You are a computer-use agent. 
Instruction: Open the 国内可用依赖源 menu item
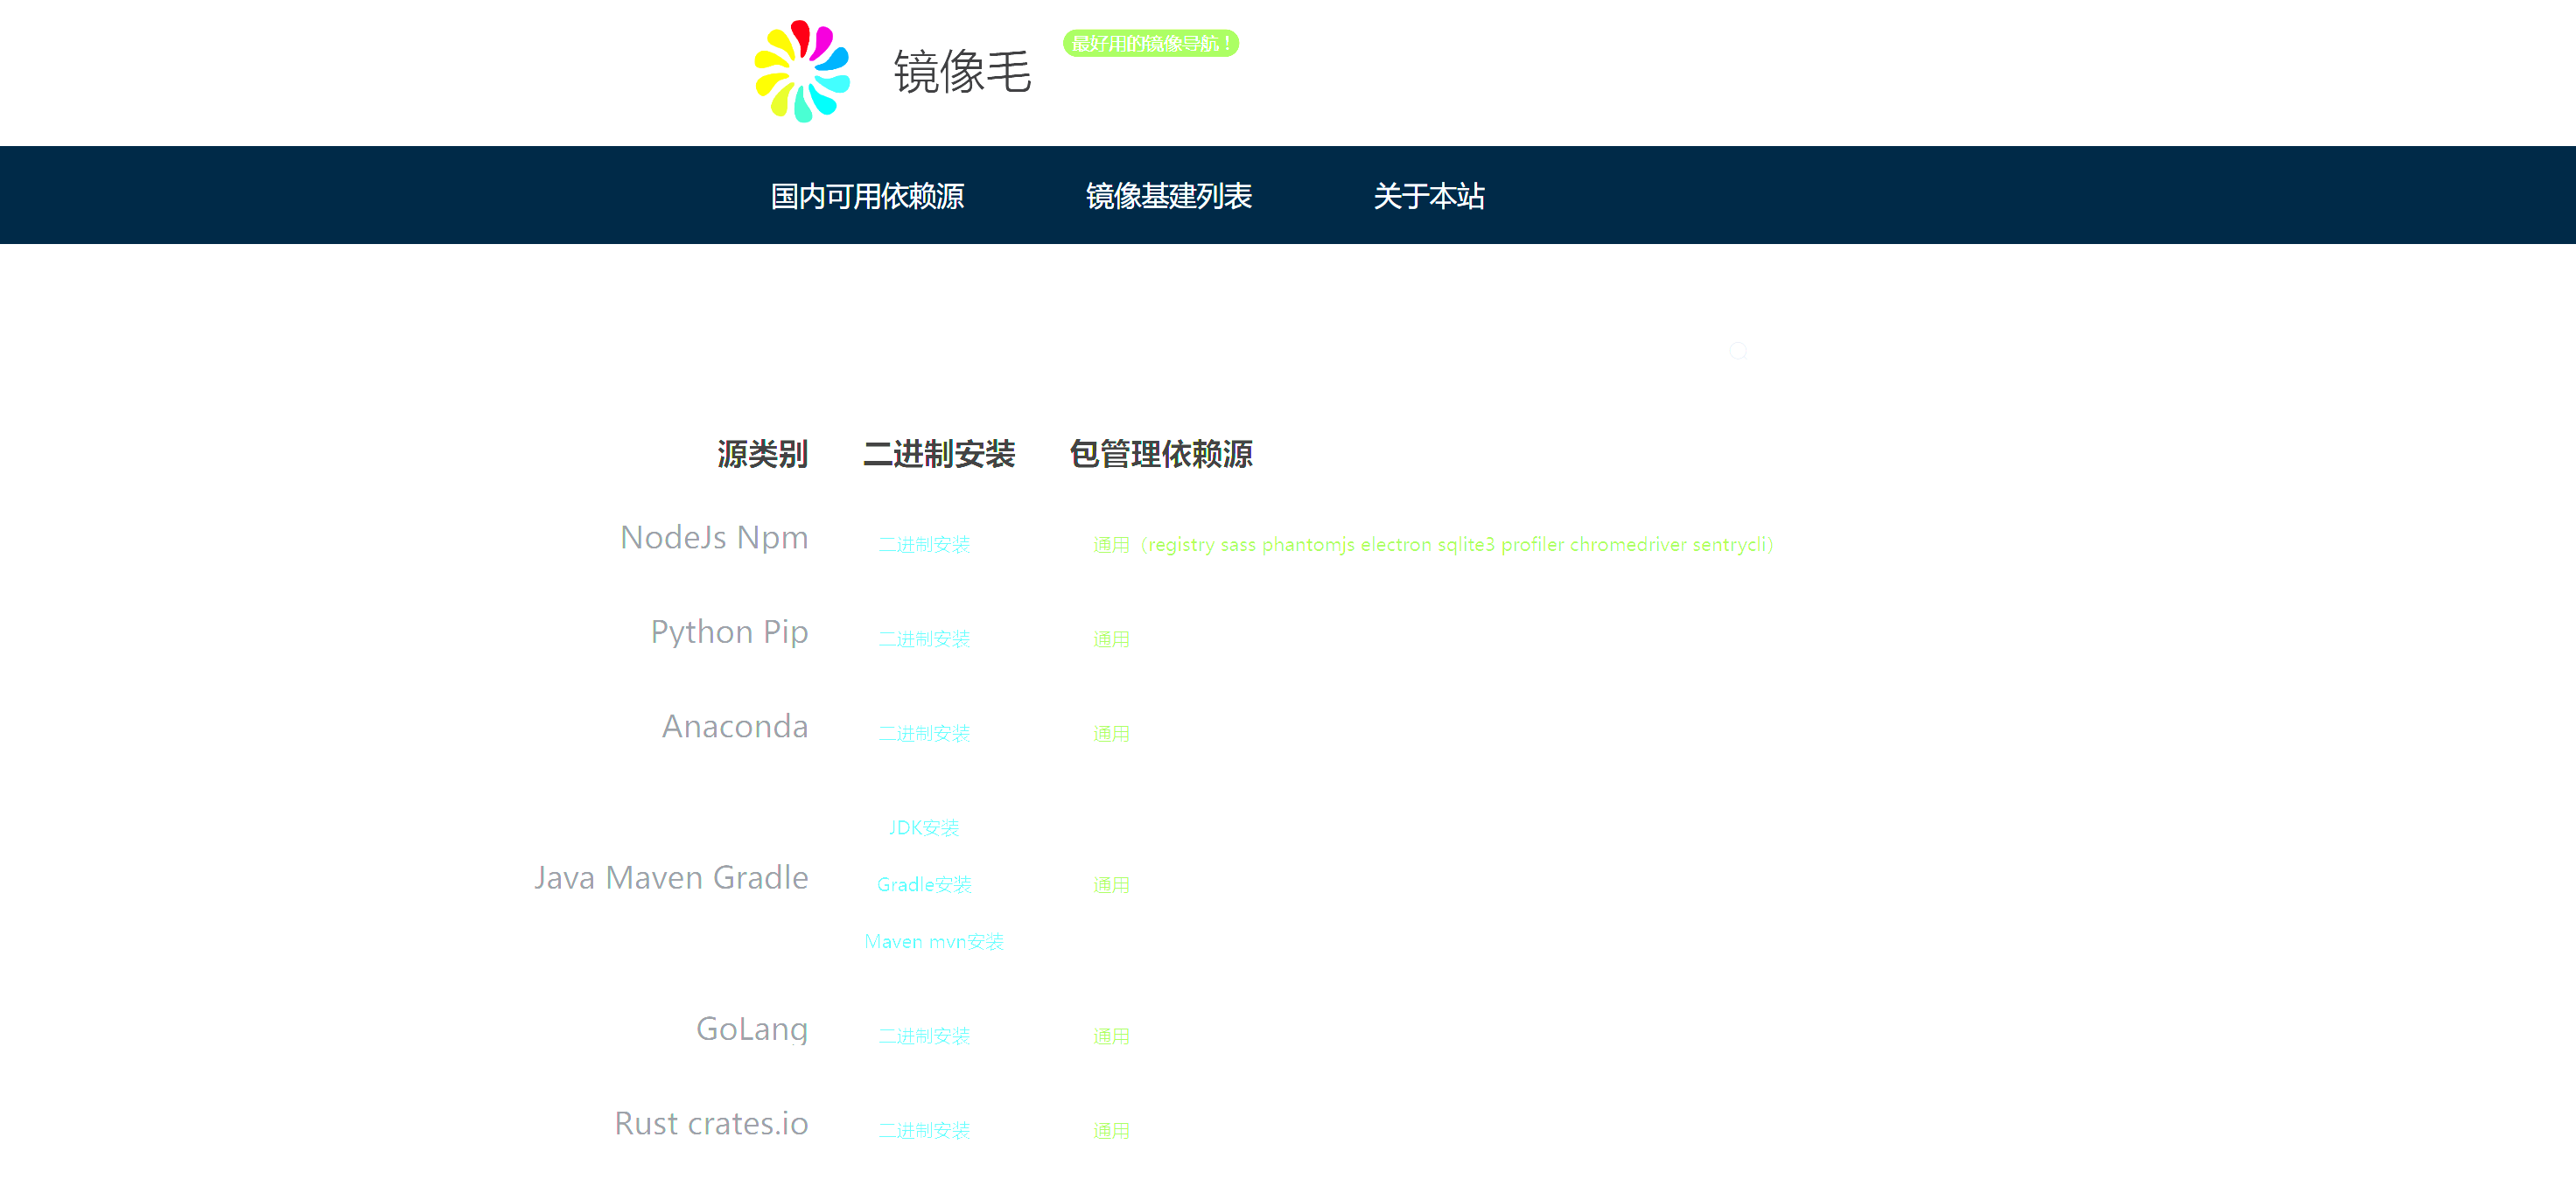coord(866,196)
